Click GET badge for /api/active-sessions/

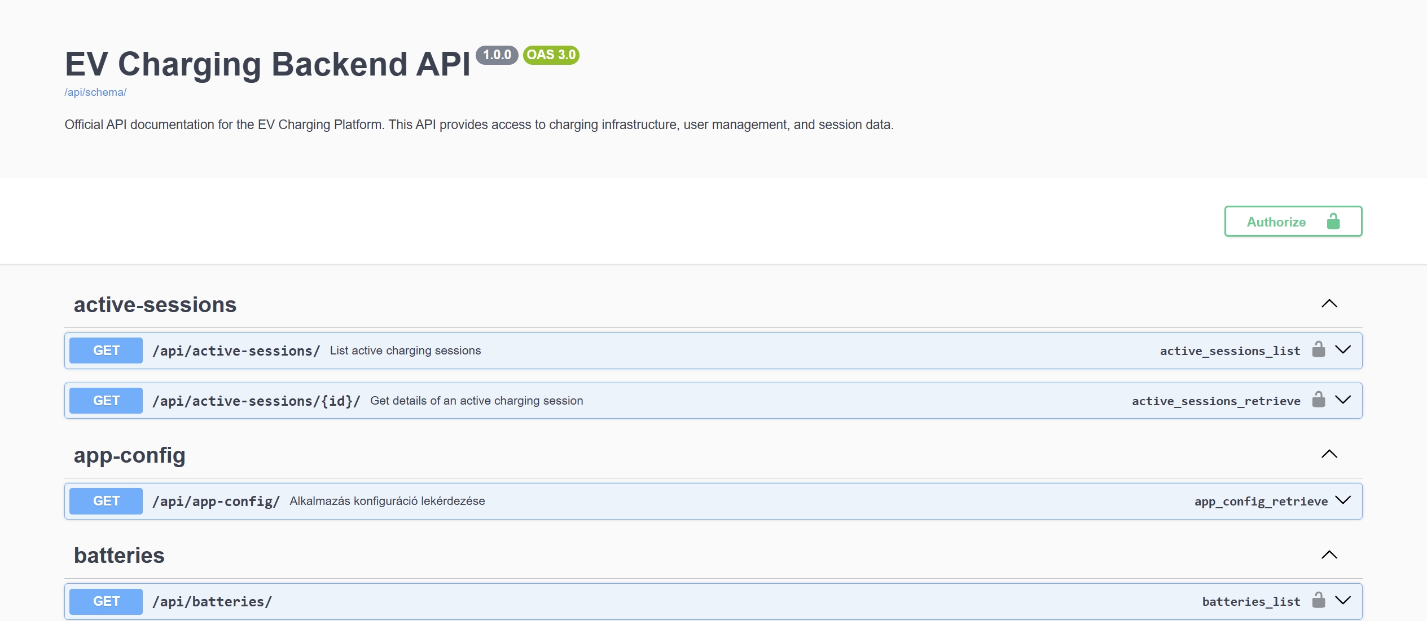106,351
